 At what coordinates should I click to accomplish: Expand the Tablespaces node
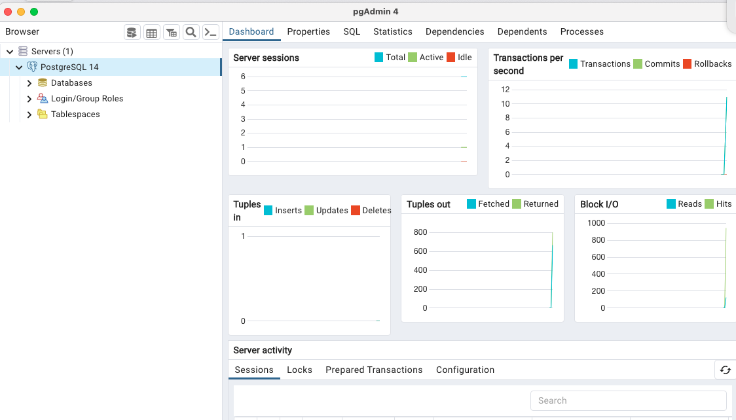[29, 114]
